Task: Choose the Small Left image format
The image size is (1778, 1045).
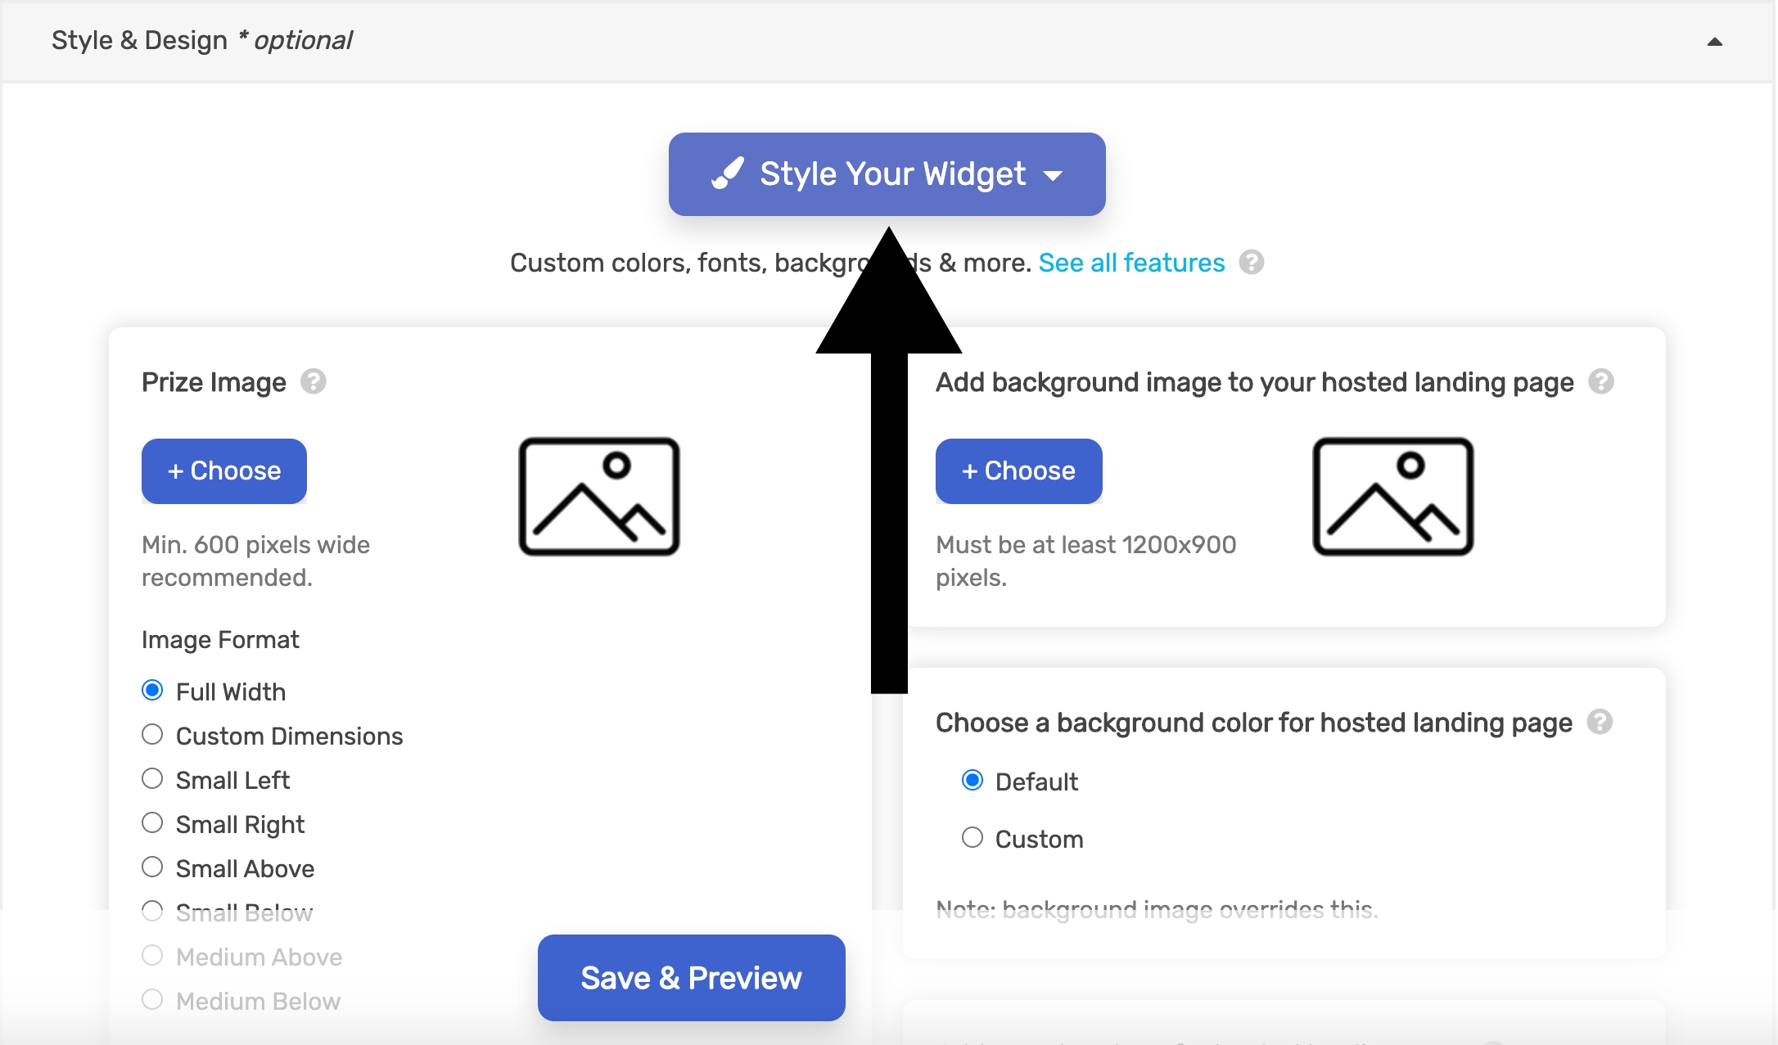Action: tap(152, 779)
